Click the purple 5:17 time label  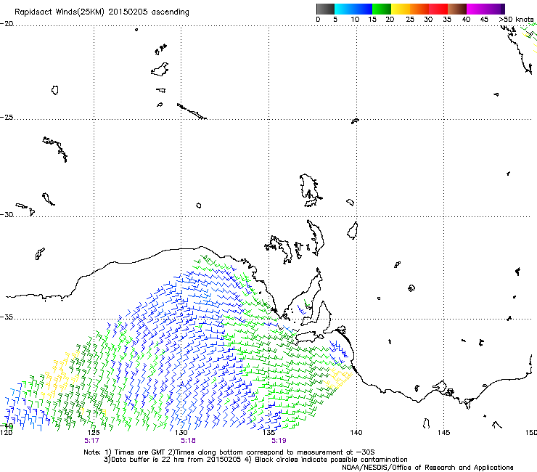pyautogui.click(x=91, y=441)
